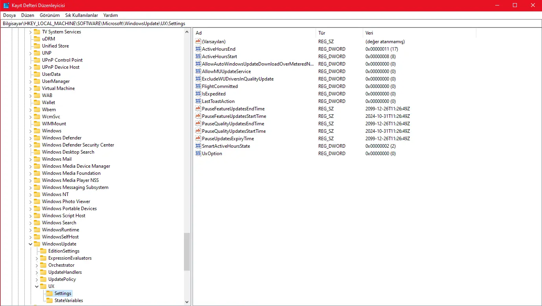The height and width of the screenshot is (306, 542).
Task: Expand the Windows Search tree node
Action: [31, 223]
